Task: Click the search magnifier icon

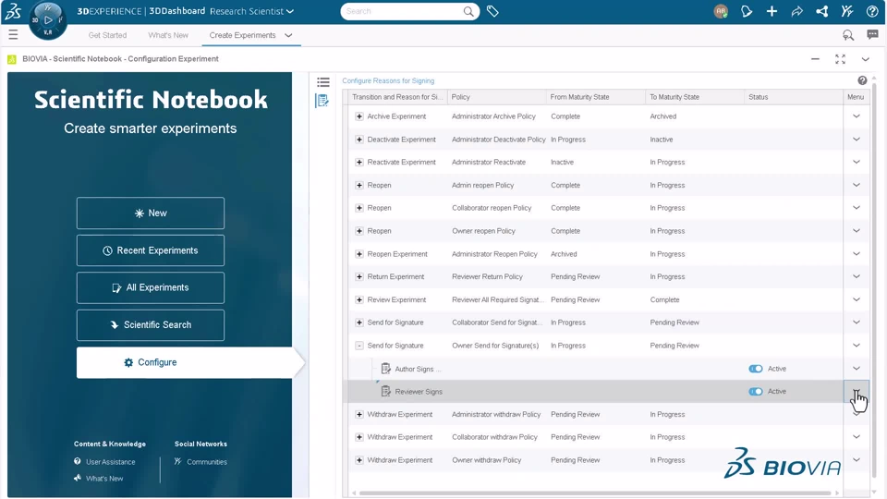Action: click(468, 11)
